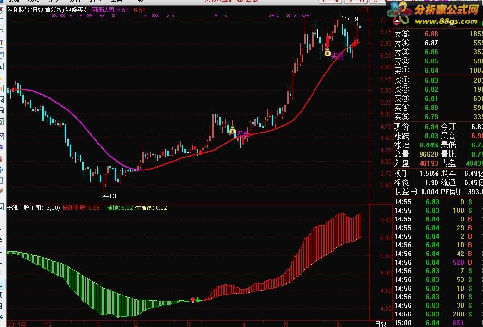483x327 pixels.
Task: Click the 回调认同: 6.53 indicator value
Action: point(110,10)
